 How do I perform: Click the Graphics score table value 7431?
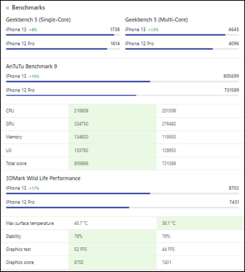click(x=166, y=262)
